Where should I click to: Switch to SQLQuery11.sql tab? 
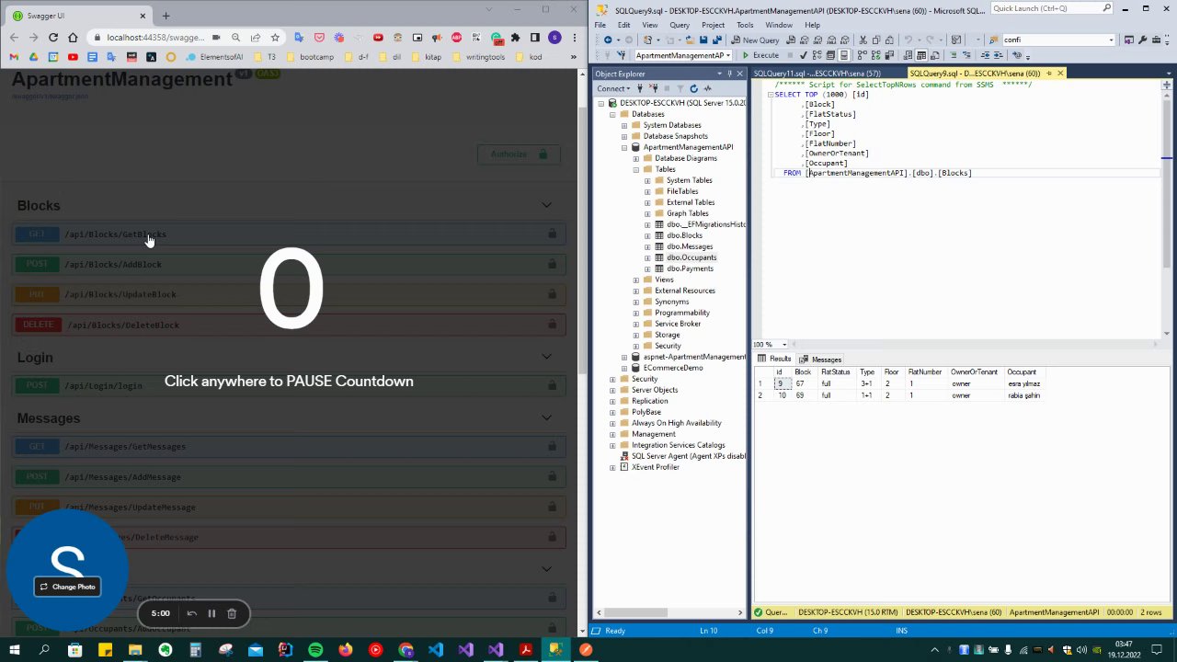click(817, 74)
